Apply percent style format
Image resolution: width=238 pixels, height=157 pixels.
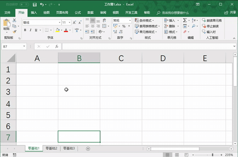click(124, 26)
